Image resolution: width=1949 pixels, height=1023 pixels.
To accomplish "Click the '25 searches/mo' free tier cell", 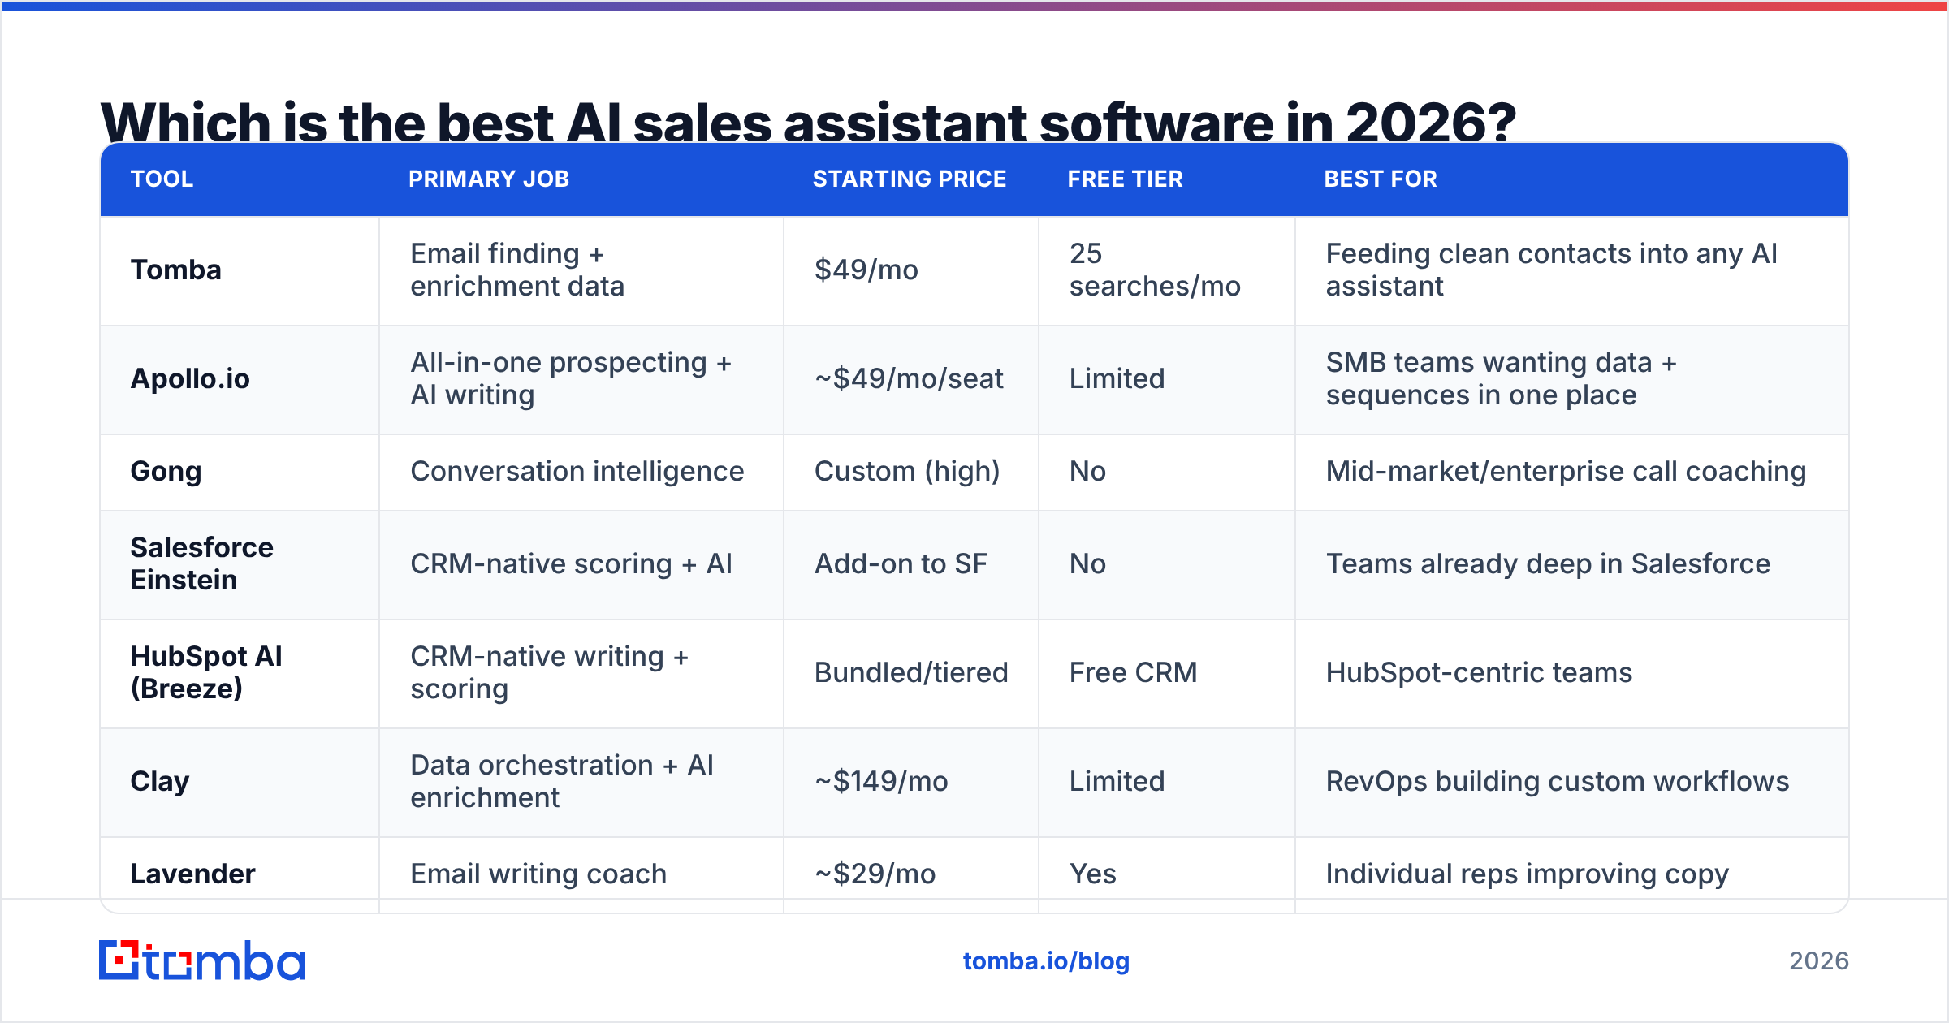I will [x=1167, y=270].
